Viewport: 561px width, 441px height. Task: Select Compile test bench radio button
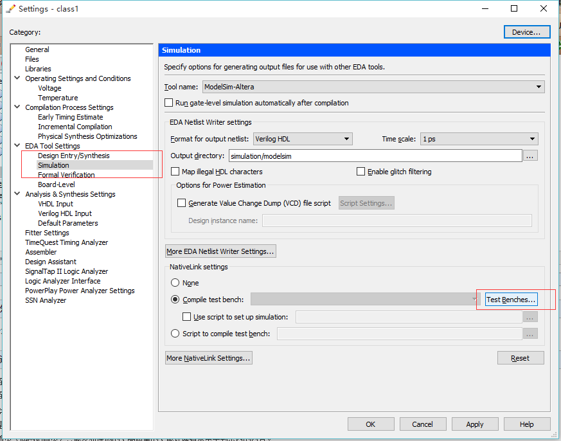click(x=175, y=300)
